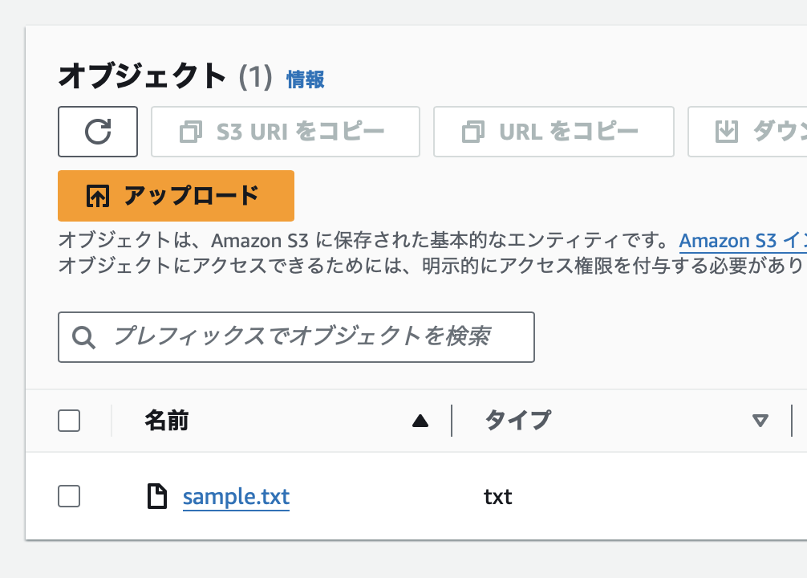This screenshot has height=578, width=807.
Task: Click the ascending sort arrow on 名前
Action: pyautogui.click(x=420, y=420)
